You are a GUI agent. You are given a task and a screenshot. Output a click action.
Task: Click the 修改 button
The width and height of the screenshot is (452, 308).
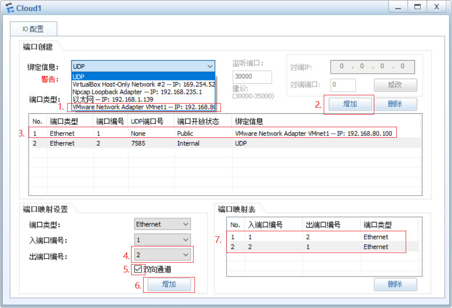point(395,85)
